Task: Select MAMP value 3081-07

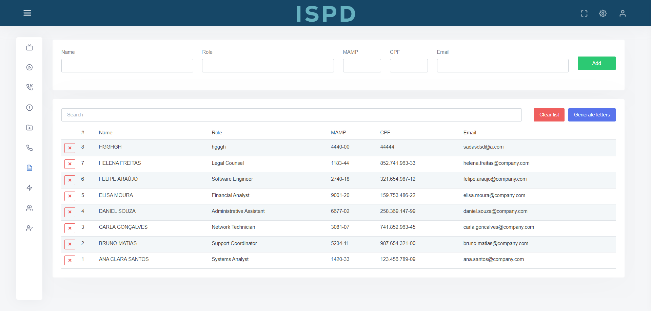Action: pos(340,227)
